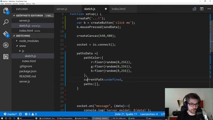Open Task View on the taskbar
The height and width of the screenshot is (120, 213).
pos(10,118)
